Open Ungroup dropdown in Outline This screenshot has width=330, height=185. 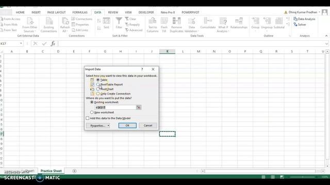point(267,25)
